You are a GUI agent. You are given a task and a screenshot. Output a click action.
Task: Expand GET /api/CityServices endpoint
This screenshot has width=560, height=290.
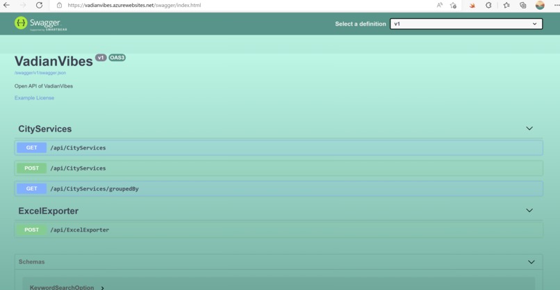[279, 147]
